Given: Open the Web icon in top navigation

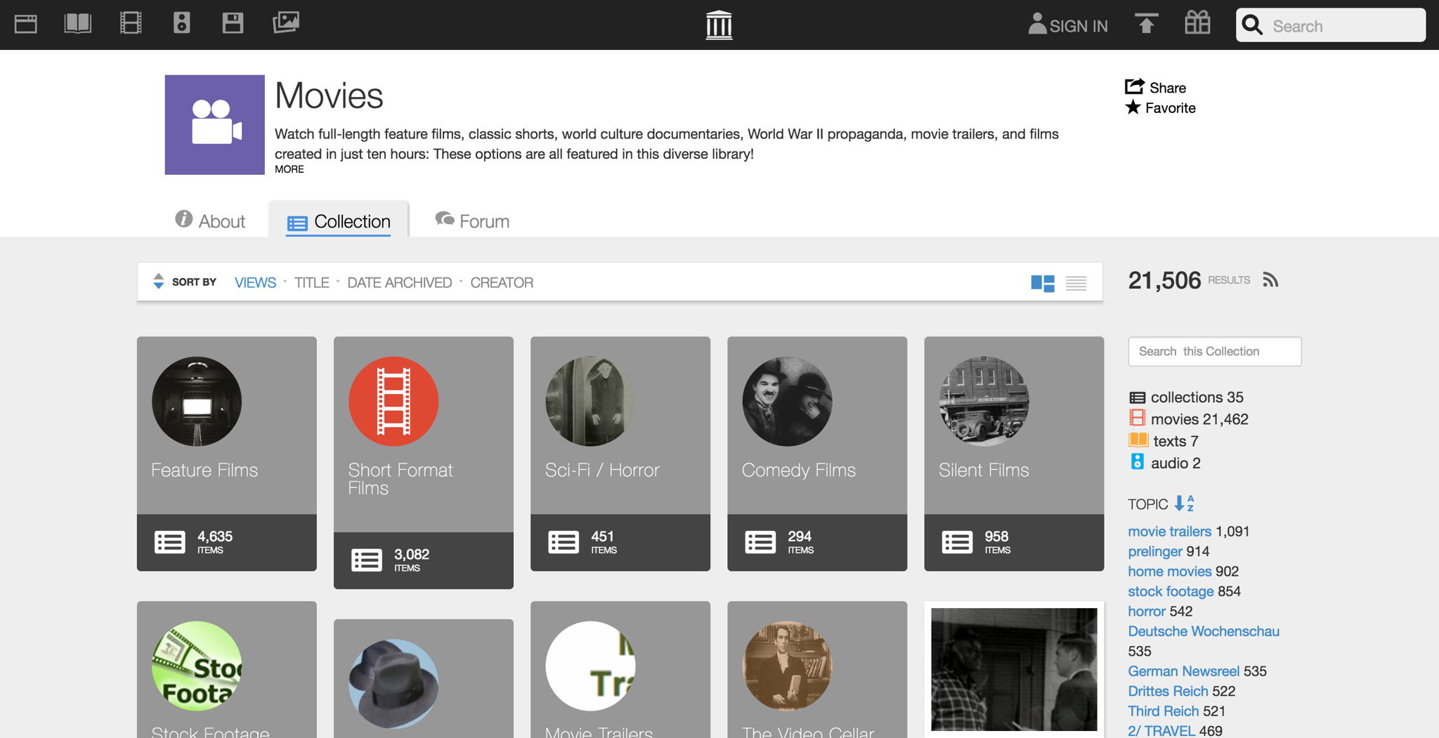Looking at the screenshot, I should click(26, 24).
